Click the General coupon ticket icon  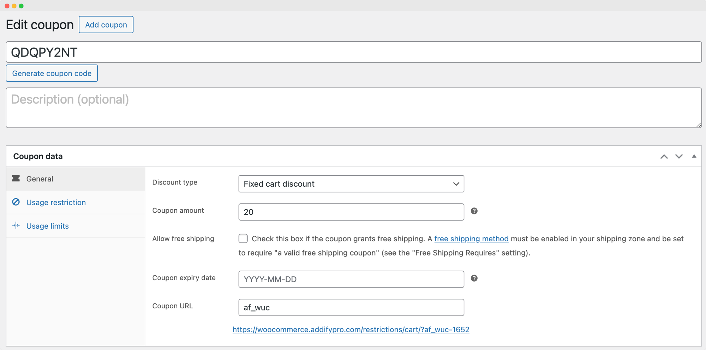(16, 179)
